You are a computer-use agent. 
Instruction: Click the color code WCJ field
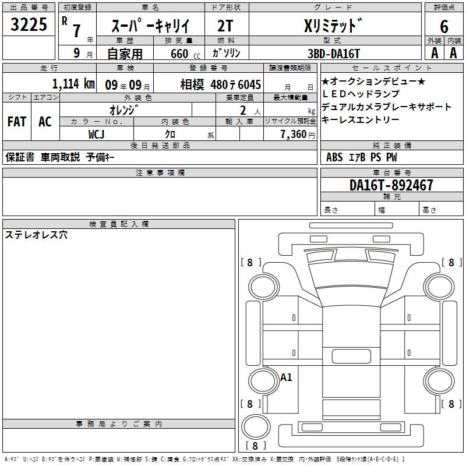97,133
